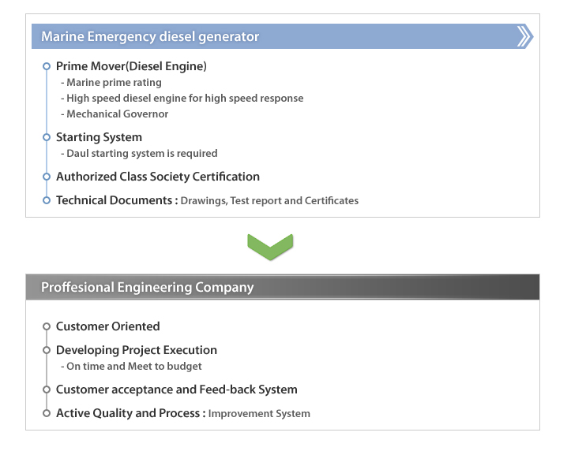Click Drawings, Test report and Certificates text
The image size is (571, 451).
pyautogui.click(x=269, y=201)
